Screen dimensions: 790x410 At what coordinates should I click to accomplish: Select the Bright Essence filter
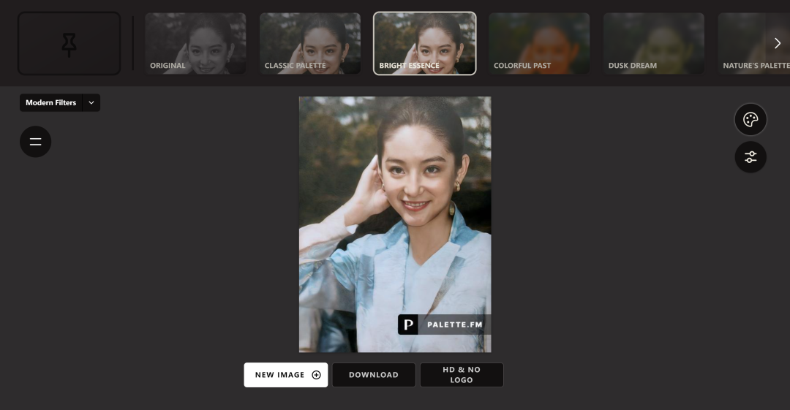[425, 44]
